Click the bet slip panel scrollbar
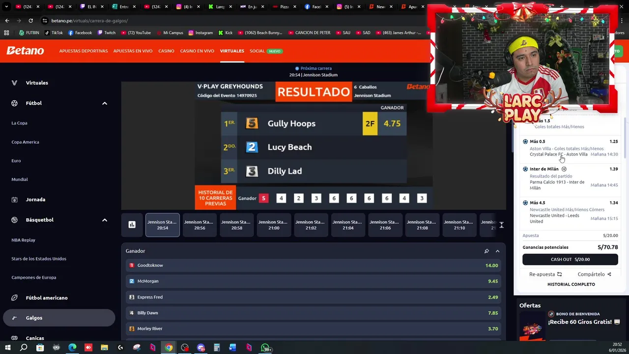629x354 pixels. point(626,138)
